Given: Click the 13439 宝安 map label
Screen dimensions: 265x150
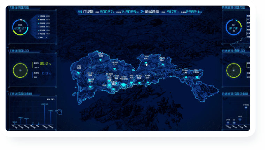Looking at the screenshot, I should (90, 74).
